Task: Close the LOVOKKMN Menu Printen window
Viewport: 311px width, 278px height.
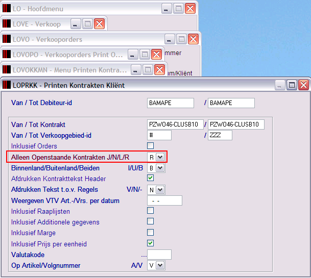Action: coord(160,70)
